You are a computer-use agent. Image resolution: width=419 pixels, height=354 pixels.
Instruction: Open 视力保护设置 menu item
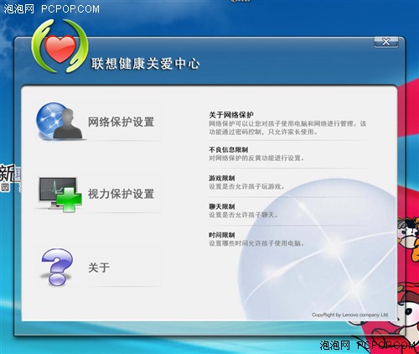point(121,194)
